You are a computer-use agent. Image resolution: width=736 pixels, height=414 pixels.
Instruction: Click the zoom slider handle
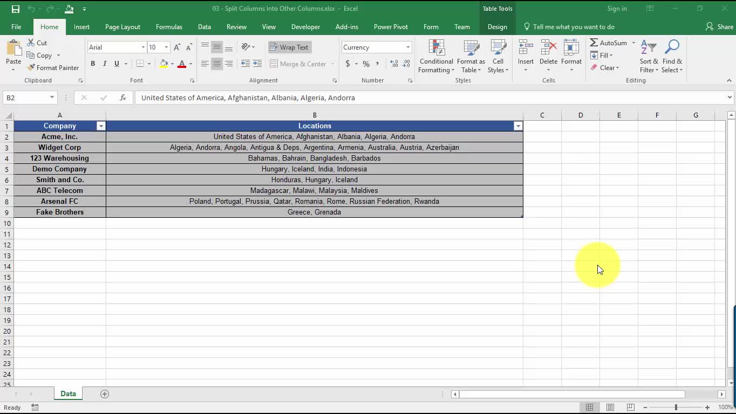coord(676,408)
